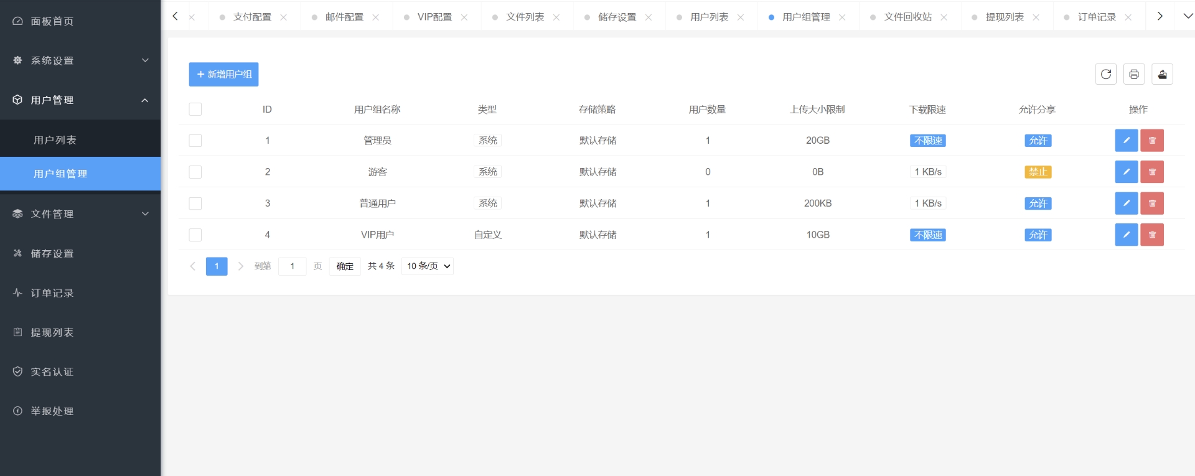Viewport: 1195px width, 476px height.
Task: Delete the 普通用户 user group
Action: point(1151,203)
